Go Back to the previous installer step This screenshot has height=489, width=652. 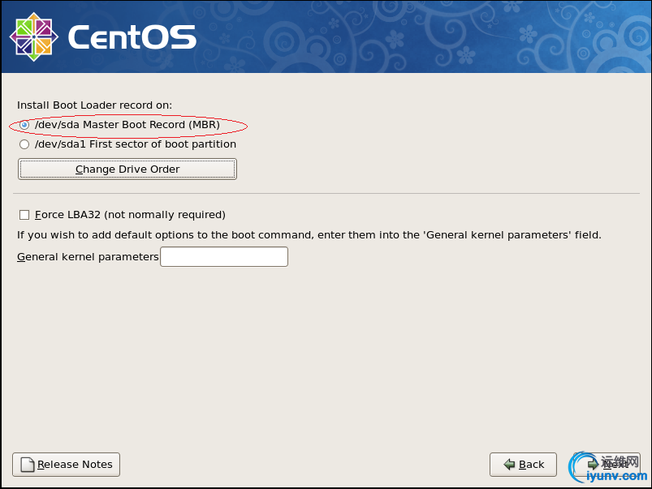[x=523, y=465]
